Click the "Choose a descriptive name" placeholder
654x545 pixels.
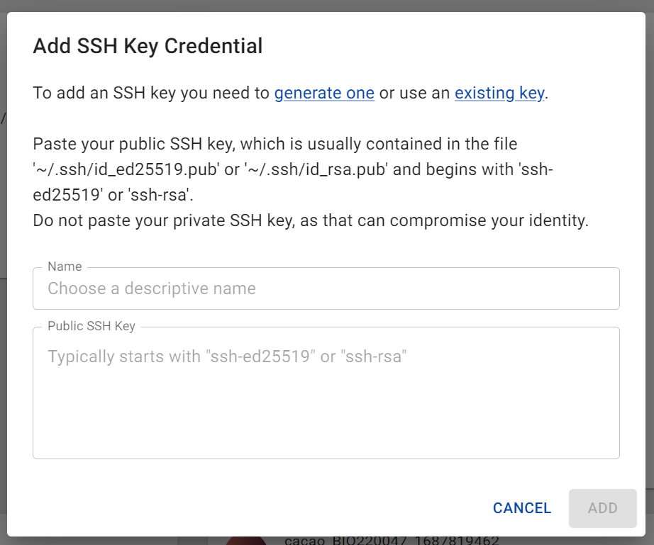152,288
